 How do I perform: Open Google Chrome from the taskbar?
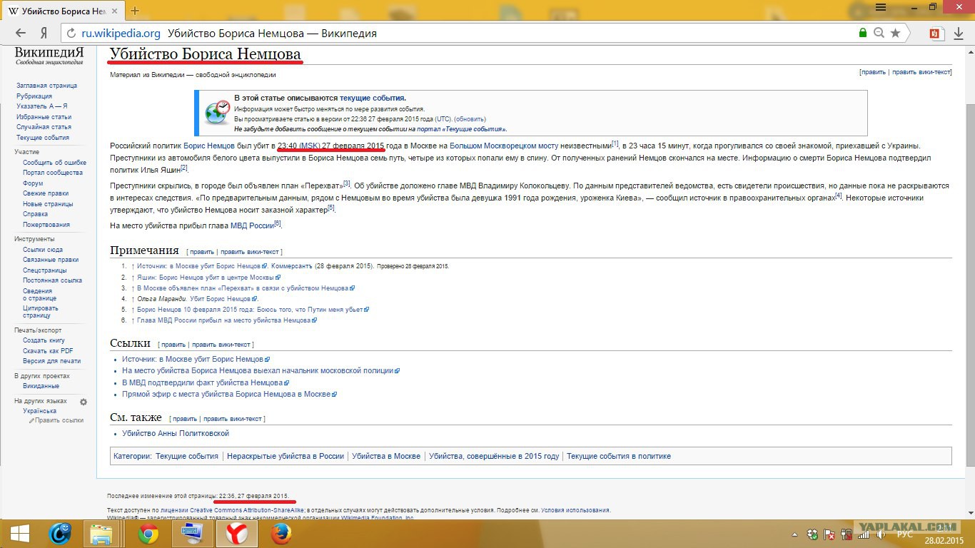click(148, 533)
